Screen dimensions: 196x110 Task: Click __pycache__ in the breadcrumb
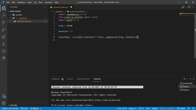[59, 12]
